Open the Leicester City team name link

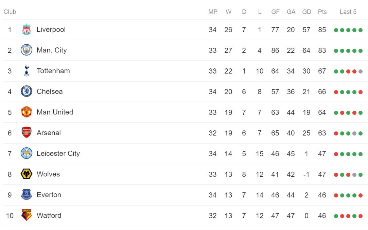(58, 153)
